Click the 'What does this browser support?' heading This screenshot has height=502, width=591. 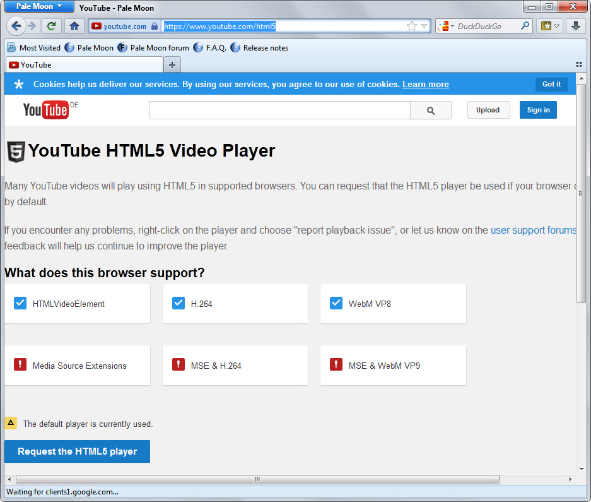coord(105,273)
